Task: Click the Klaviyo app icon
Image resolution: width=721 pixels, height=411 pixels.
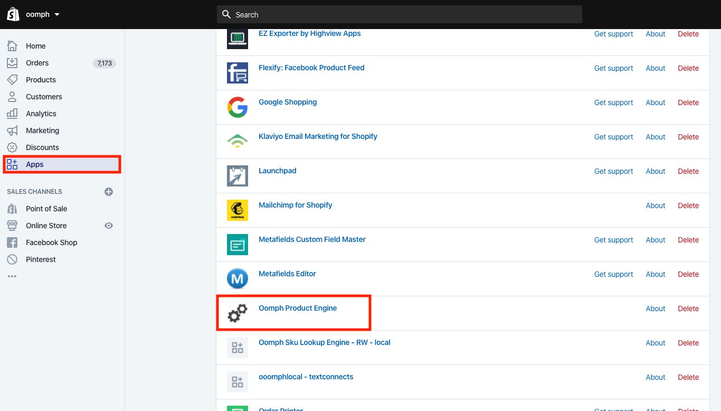Action: click(238, 142)
